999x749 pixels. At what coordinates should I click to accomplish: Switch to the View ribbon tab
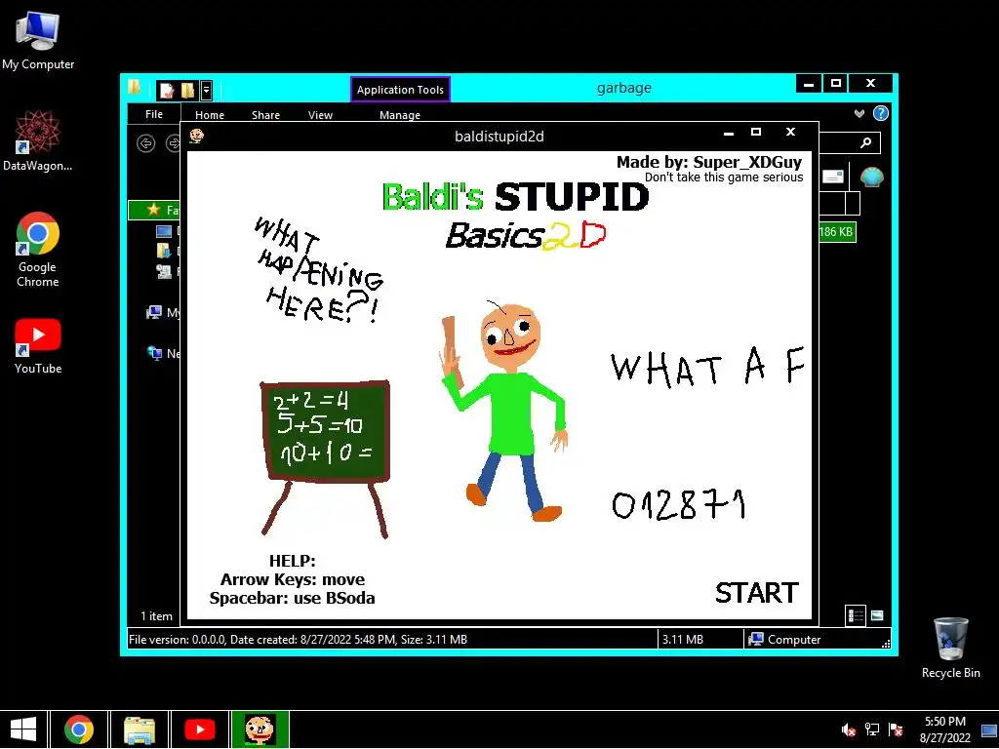coord(320,115)
